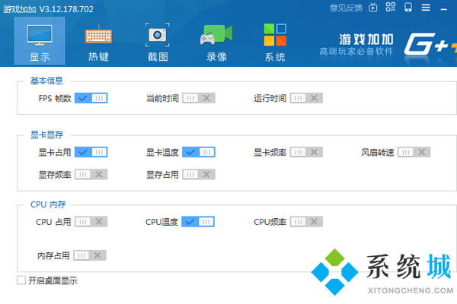Screen dimensions: 457x304
Task: Open the 系统 system tab
Action: 275,43
